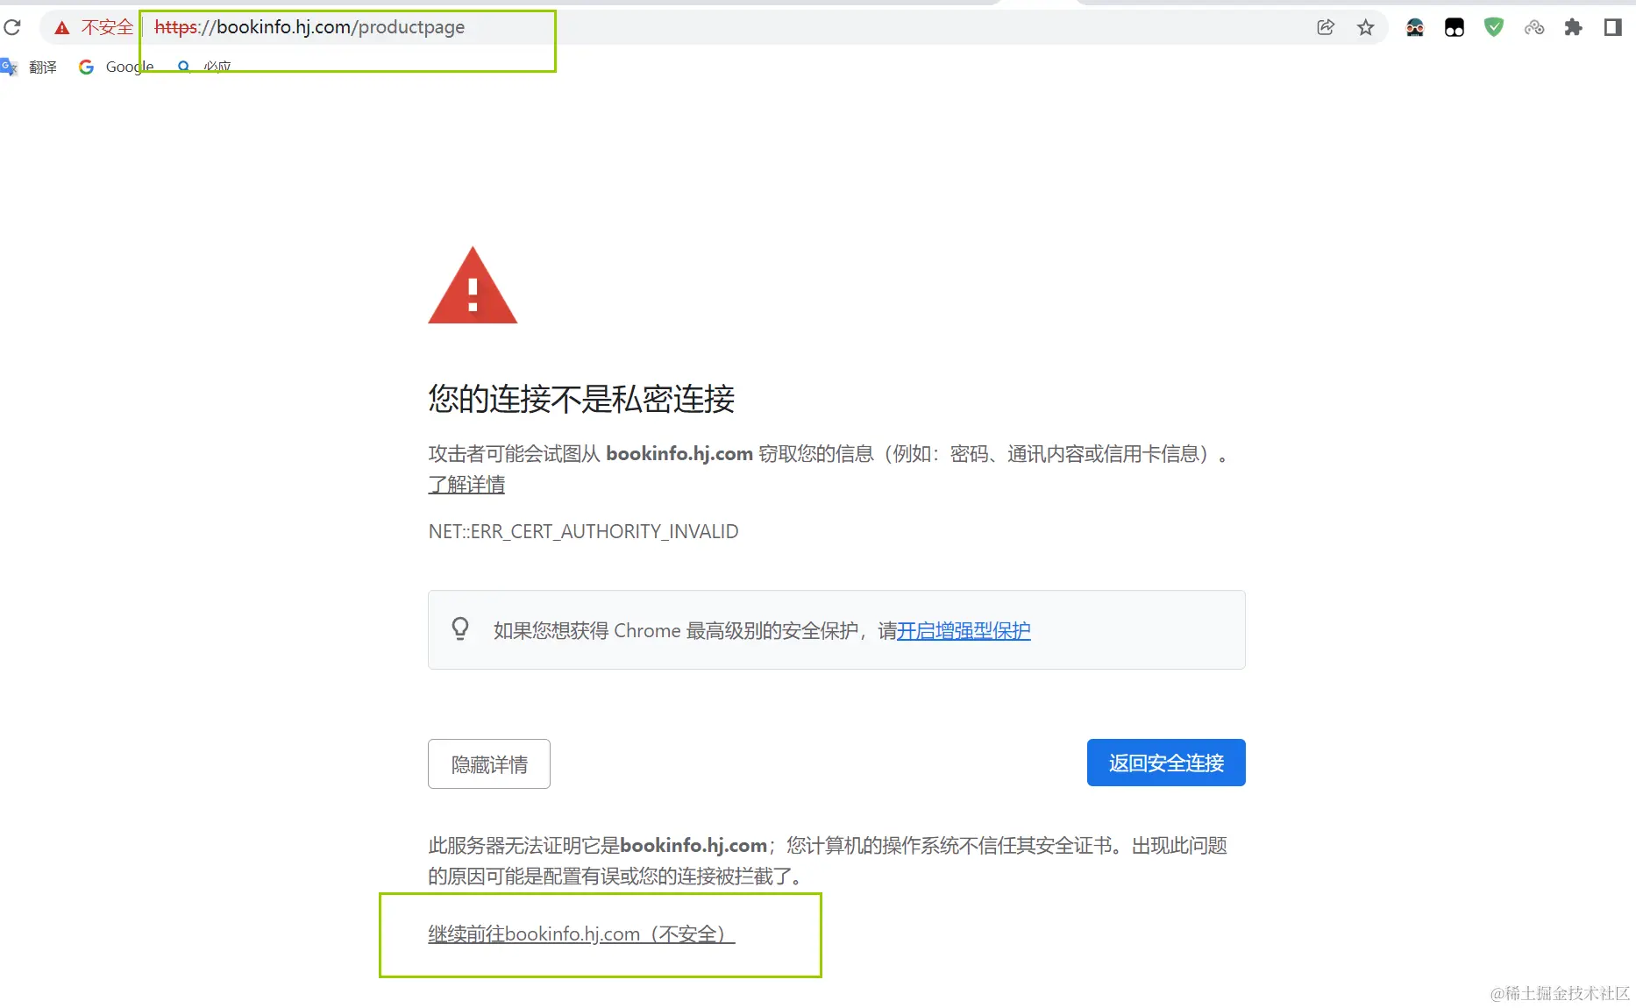Click the 返回安全连接 button
The height and width of the screenshot is (1008, 1636).
tap(1166, 763)
